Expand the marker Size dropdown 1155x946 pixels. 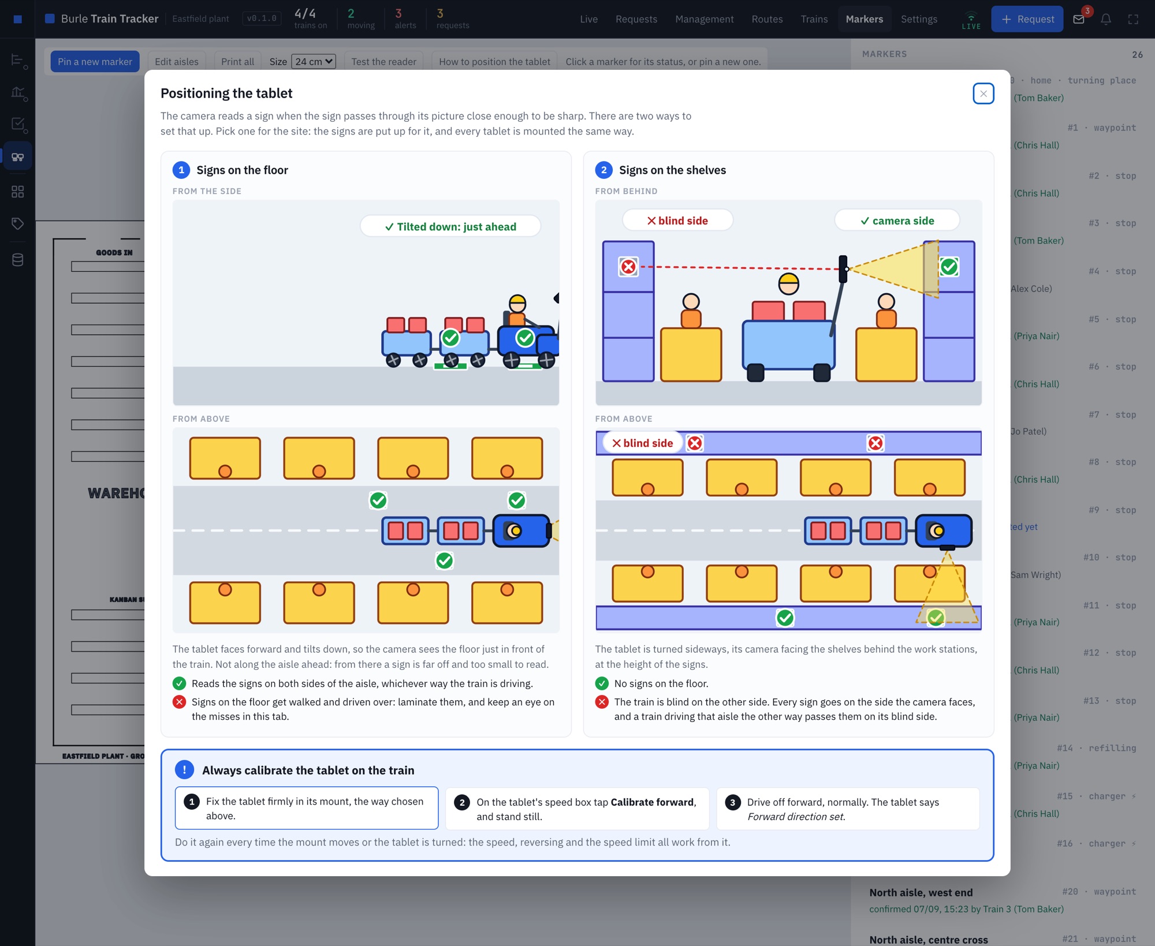pos(314,61)
